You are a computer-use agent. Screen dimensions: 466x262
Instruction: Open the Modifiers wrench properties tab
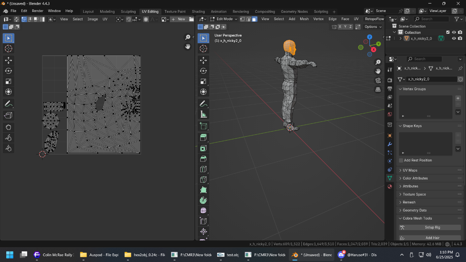coord(390,144)
